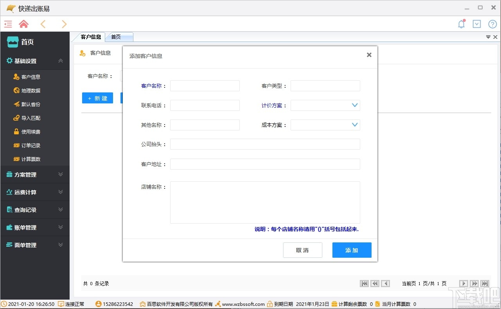The width and height of the screenshot is (501, 309).
Task: Click the account number 15286223542
Action: coord(114,304)
